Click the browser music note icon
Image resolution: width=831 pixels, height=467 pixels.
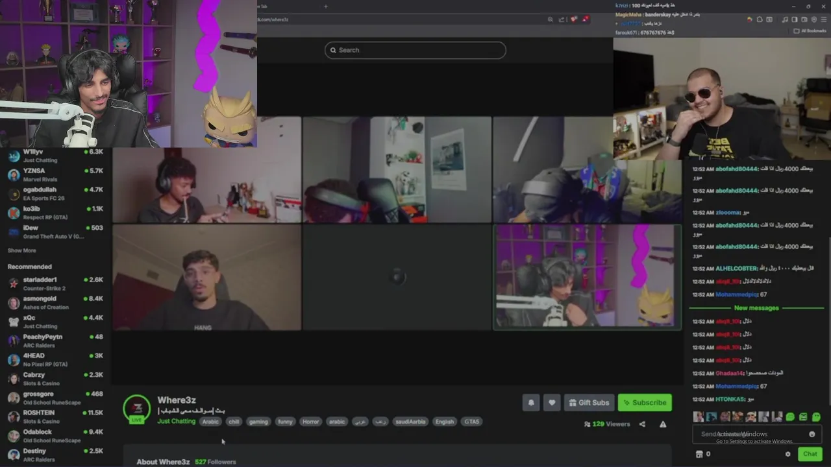786,19
